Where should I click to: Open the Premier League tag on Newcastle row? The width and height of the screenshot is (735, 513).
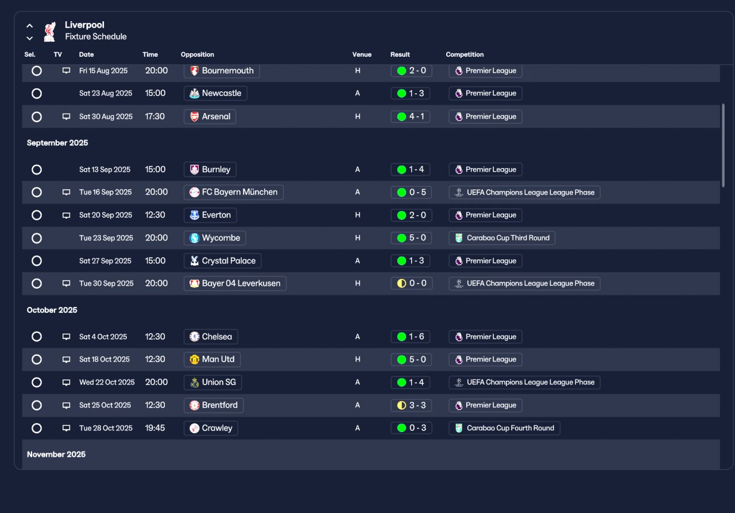pos(485,93)
